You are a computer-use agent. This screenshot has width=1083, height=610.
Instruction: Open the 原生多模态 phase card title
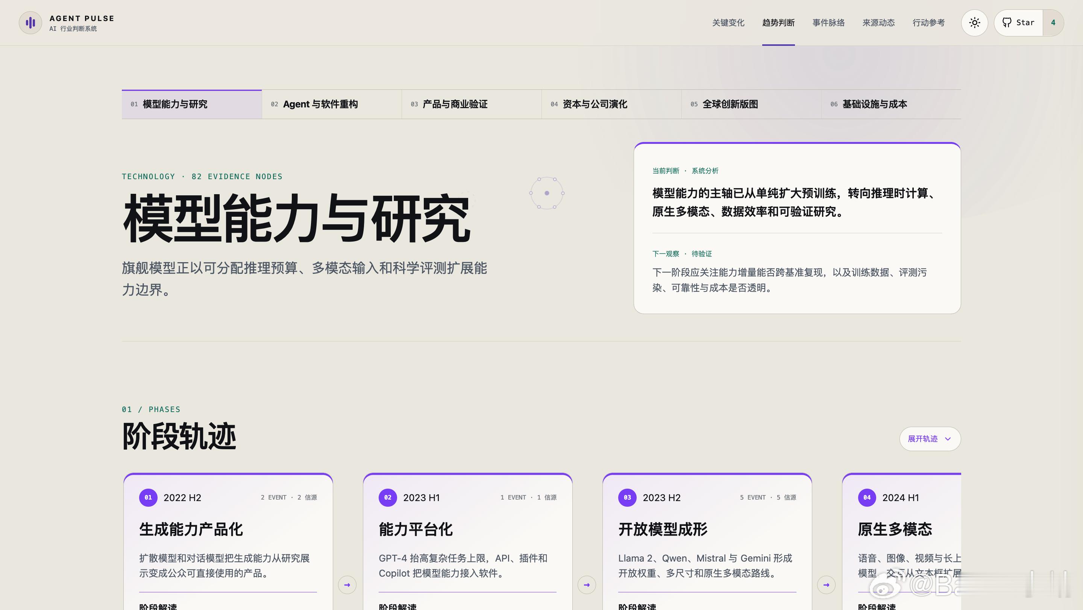(x=895, y=529)
